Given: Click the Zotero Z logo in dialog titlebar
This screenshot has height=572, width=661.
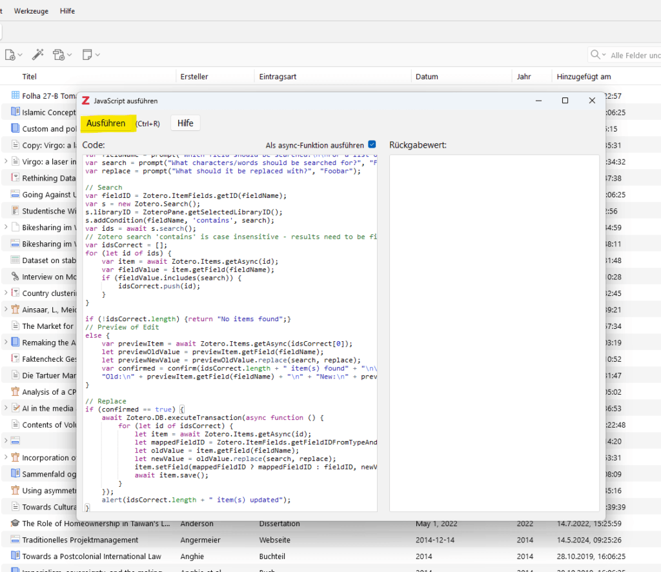Looking at the screenshot, I should pyautogui.click(x=86, y=101).
